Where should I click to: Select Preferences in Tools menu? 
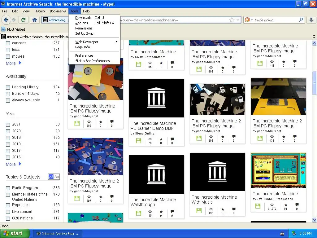click(x=94, y=55)
